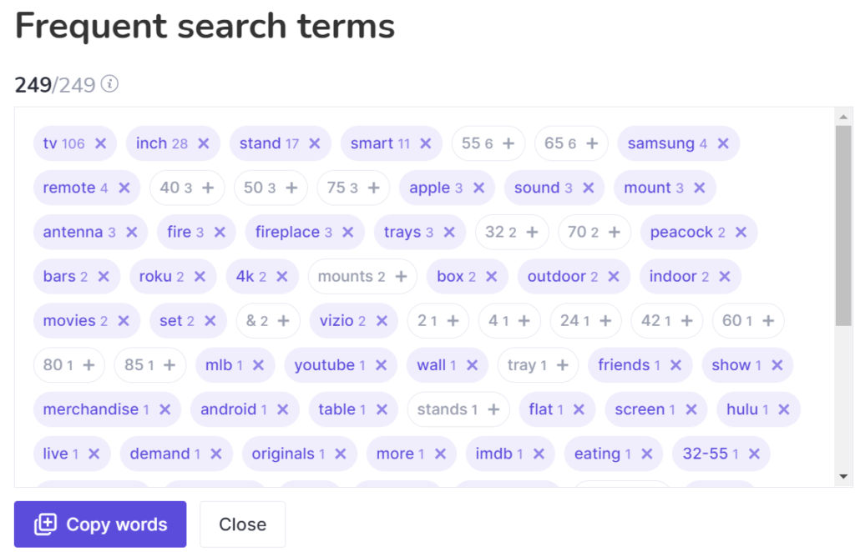Click Copy words button
The width and height of the screenshot is (855, 552).
click(x=100, y=524)
